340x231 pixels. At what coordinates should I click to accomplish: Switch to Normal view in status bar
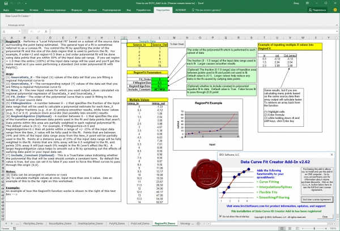point(282,229)
